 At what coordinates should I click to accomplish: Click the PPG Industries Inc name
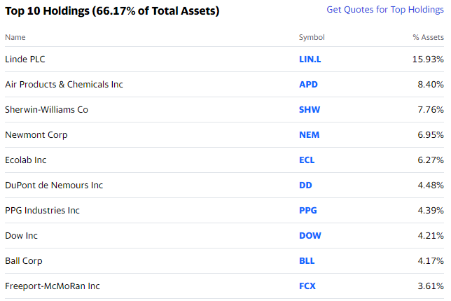[42, 211]
